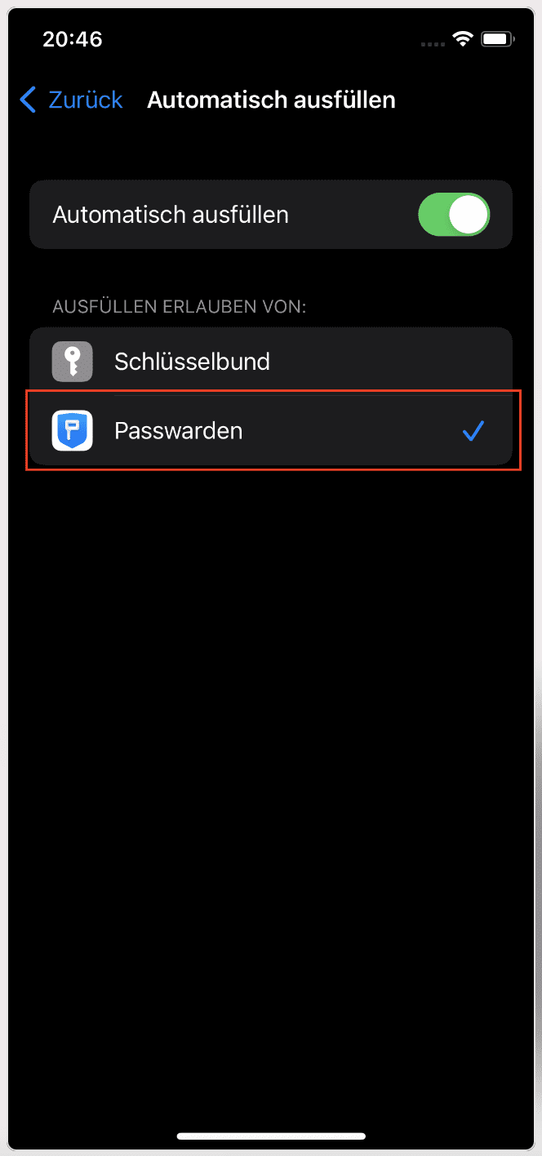This screenshot has width=542, height=1156.
Task: Tap the empty right side of Schlüsselbund row
Action: (392, 362)
